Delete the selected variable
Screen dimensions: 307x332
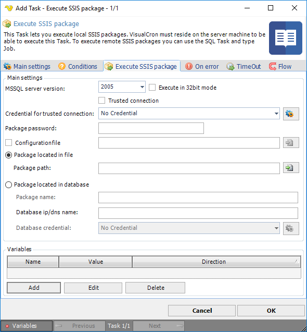coord(156,288)
